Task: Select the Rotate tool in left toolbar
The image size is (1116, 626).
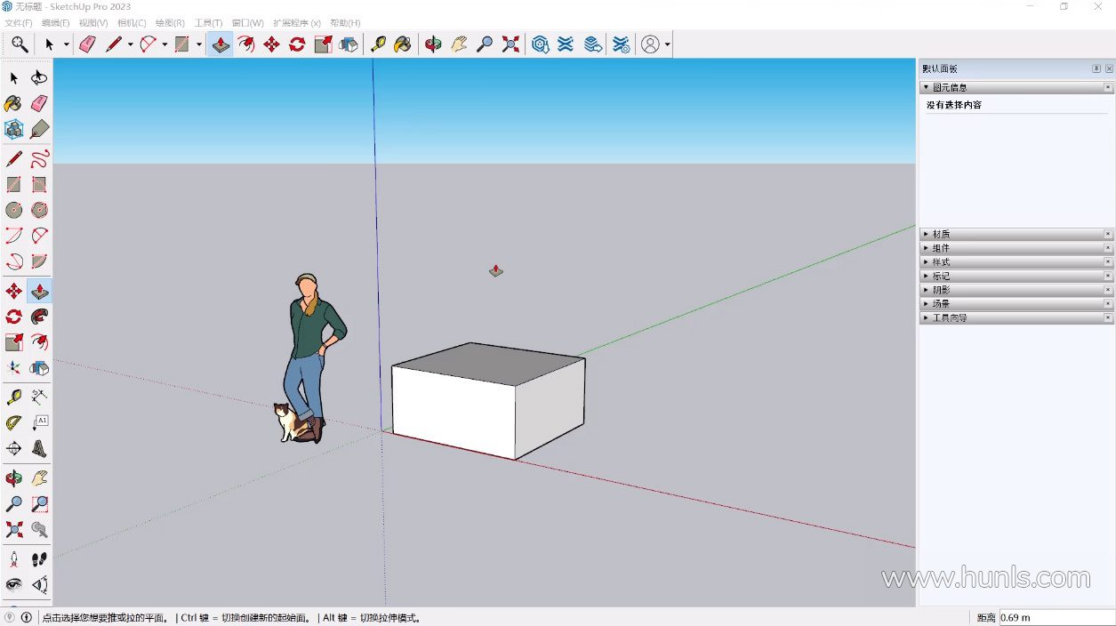Action: 14,317
